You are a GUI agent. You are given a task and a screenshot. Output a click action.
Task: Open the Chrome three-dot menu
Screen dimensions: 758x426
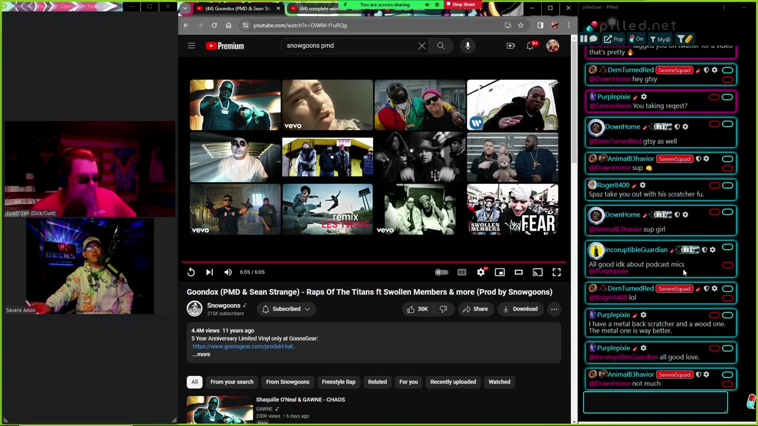tap(568, 25)
